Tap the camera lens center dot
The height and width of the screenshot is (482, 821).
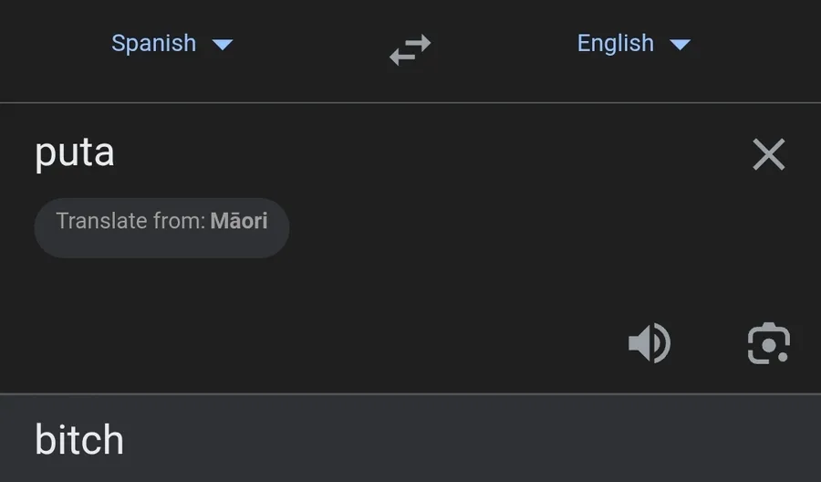pyautogui.click(x=769, y=345)
